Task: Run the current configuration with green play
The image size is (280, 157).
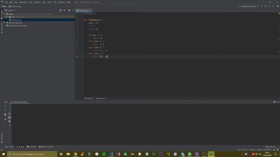Action: [x=262, y=6]
